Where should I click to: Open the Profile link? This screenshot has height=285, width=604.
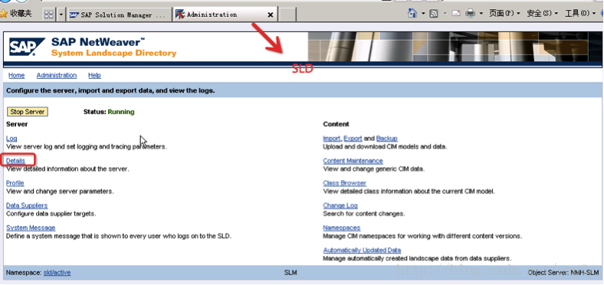(15, 183)
